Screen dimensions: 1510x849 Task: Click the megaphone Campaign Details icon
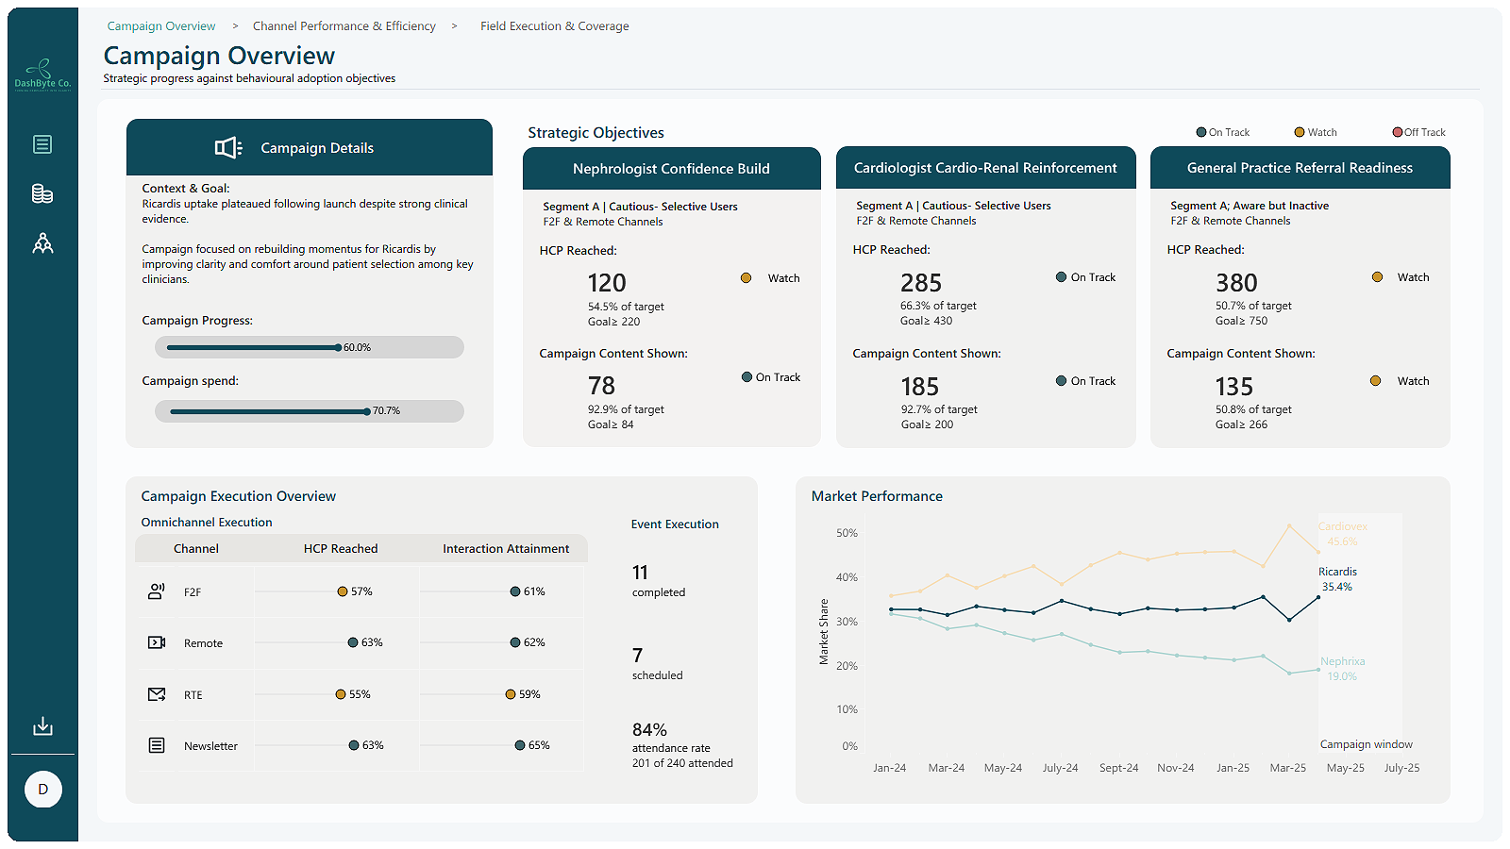coord(228,147)
